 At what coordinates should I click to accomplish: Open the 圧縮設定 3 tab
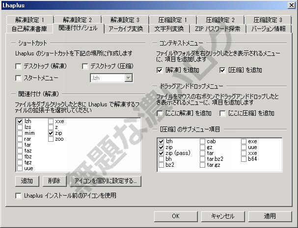tap(268, 20)
